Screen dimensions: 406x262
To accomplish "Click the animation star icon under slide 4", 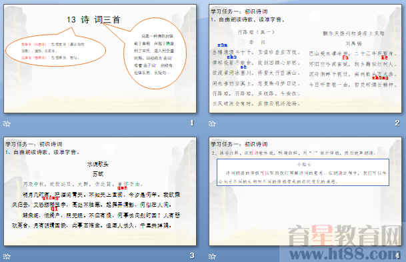I will click(x=212, y=256).
